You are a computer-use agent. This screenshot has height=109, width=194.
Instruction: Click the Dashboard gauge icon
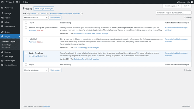(2, 8)
